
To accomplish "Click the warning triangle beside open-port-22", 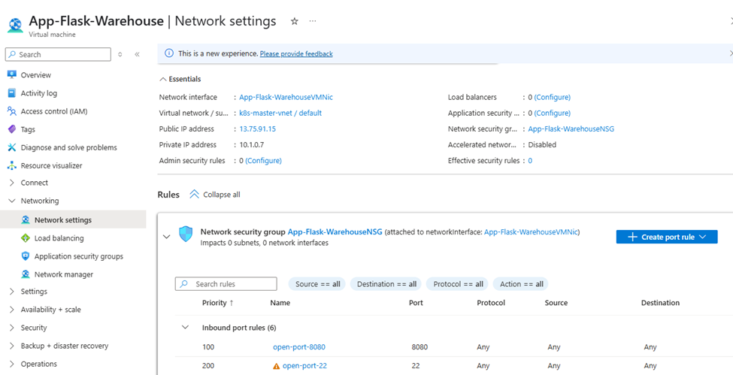I will (276, 366).
